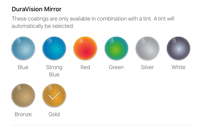Screen dimensions: 207x129
Task: Click the divider line below swatches
Action: [x=101, y=125]
